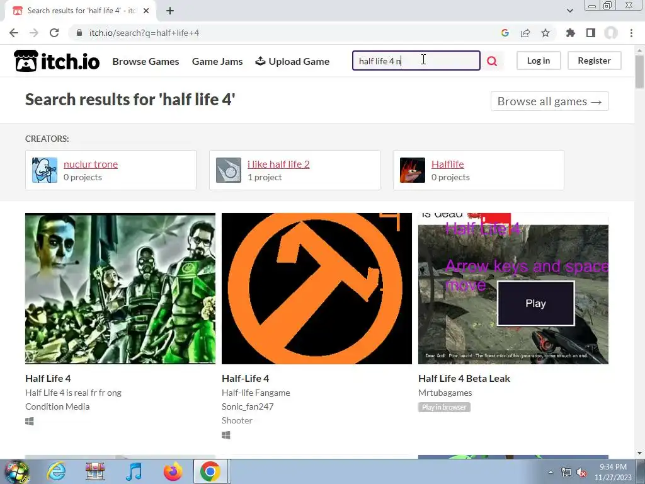
Task: Click Browse all games button
Action: click(x=549, y=101)
